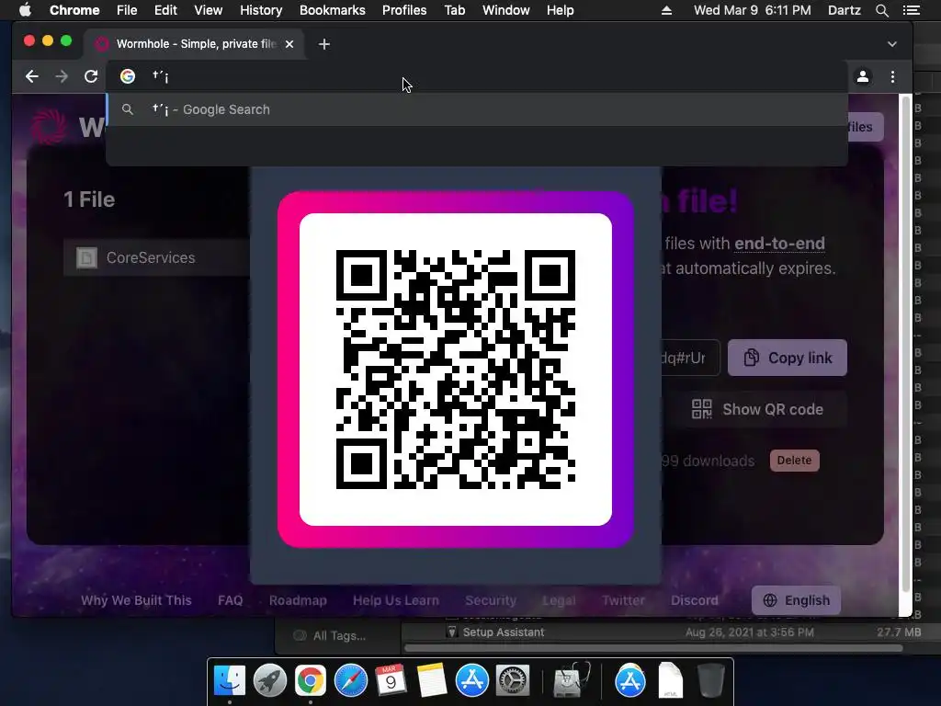
Task: Open Chrome's three-dot menu
Action: (x=892, y=76)
